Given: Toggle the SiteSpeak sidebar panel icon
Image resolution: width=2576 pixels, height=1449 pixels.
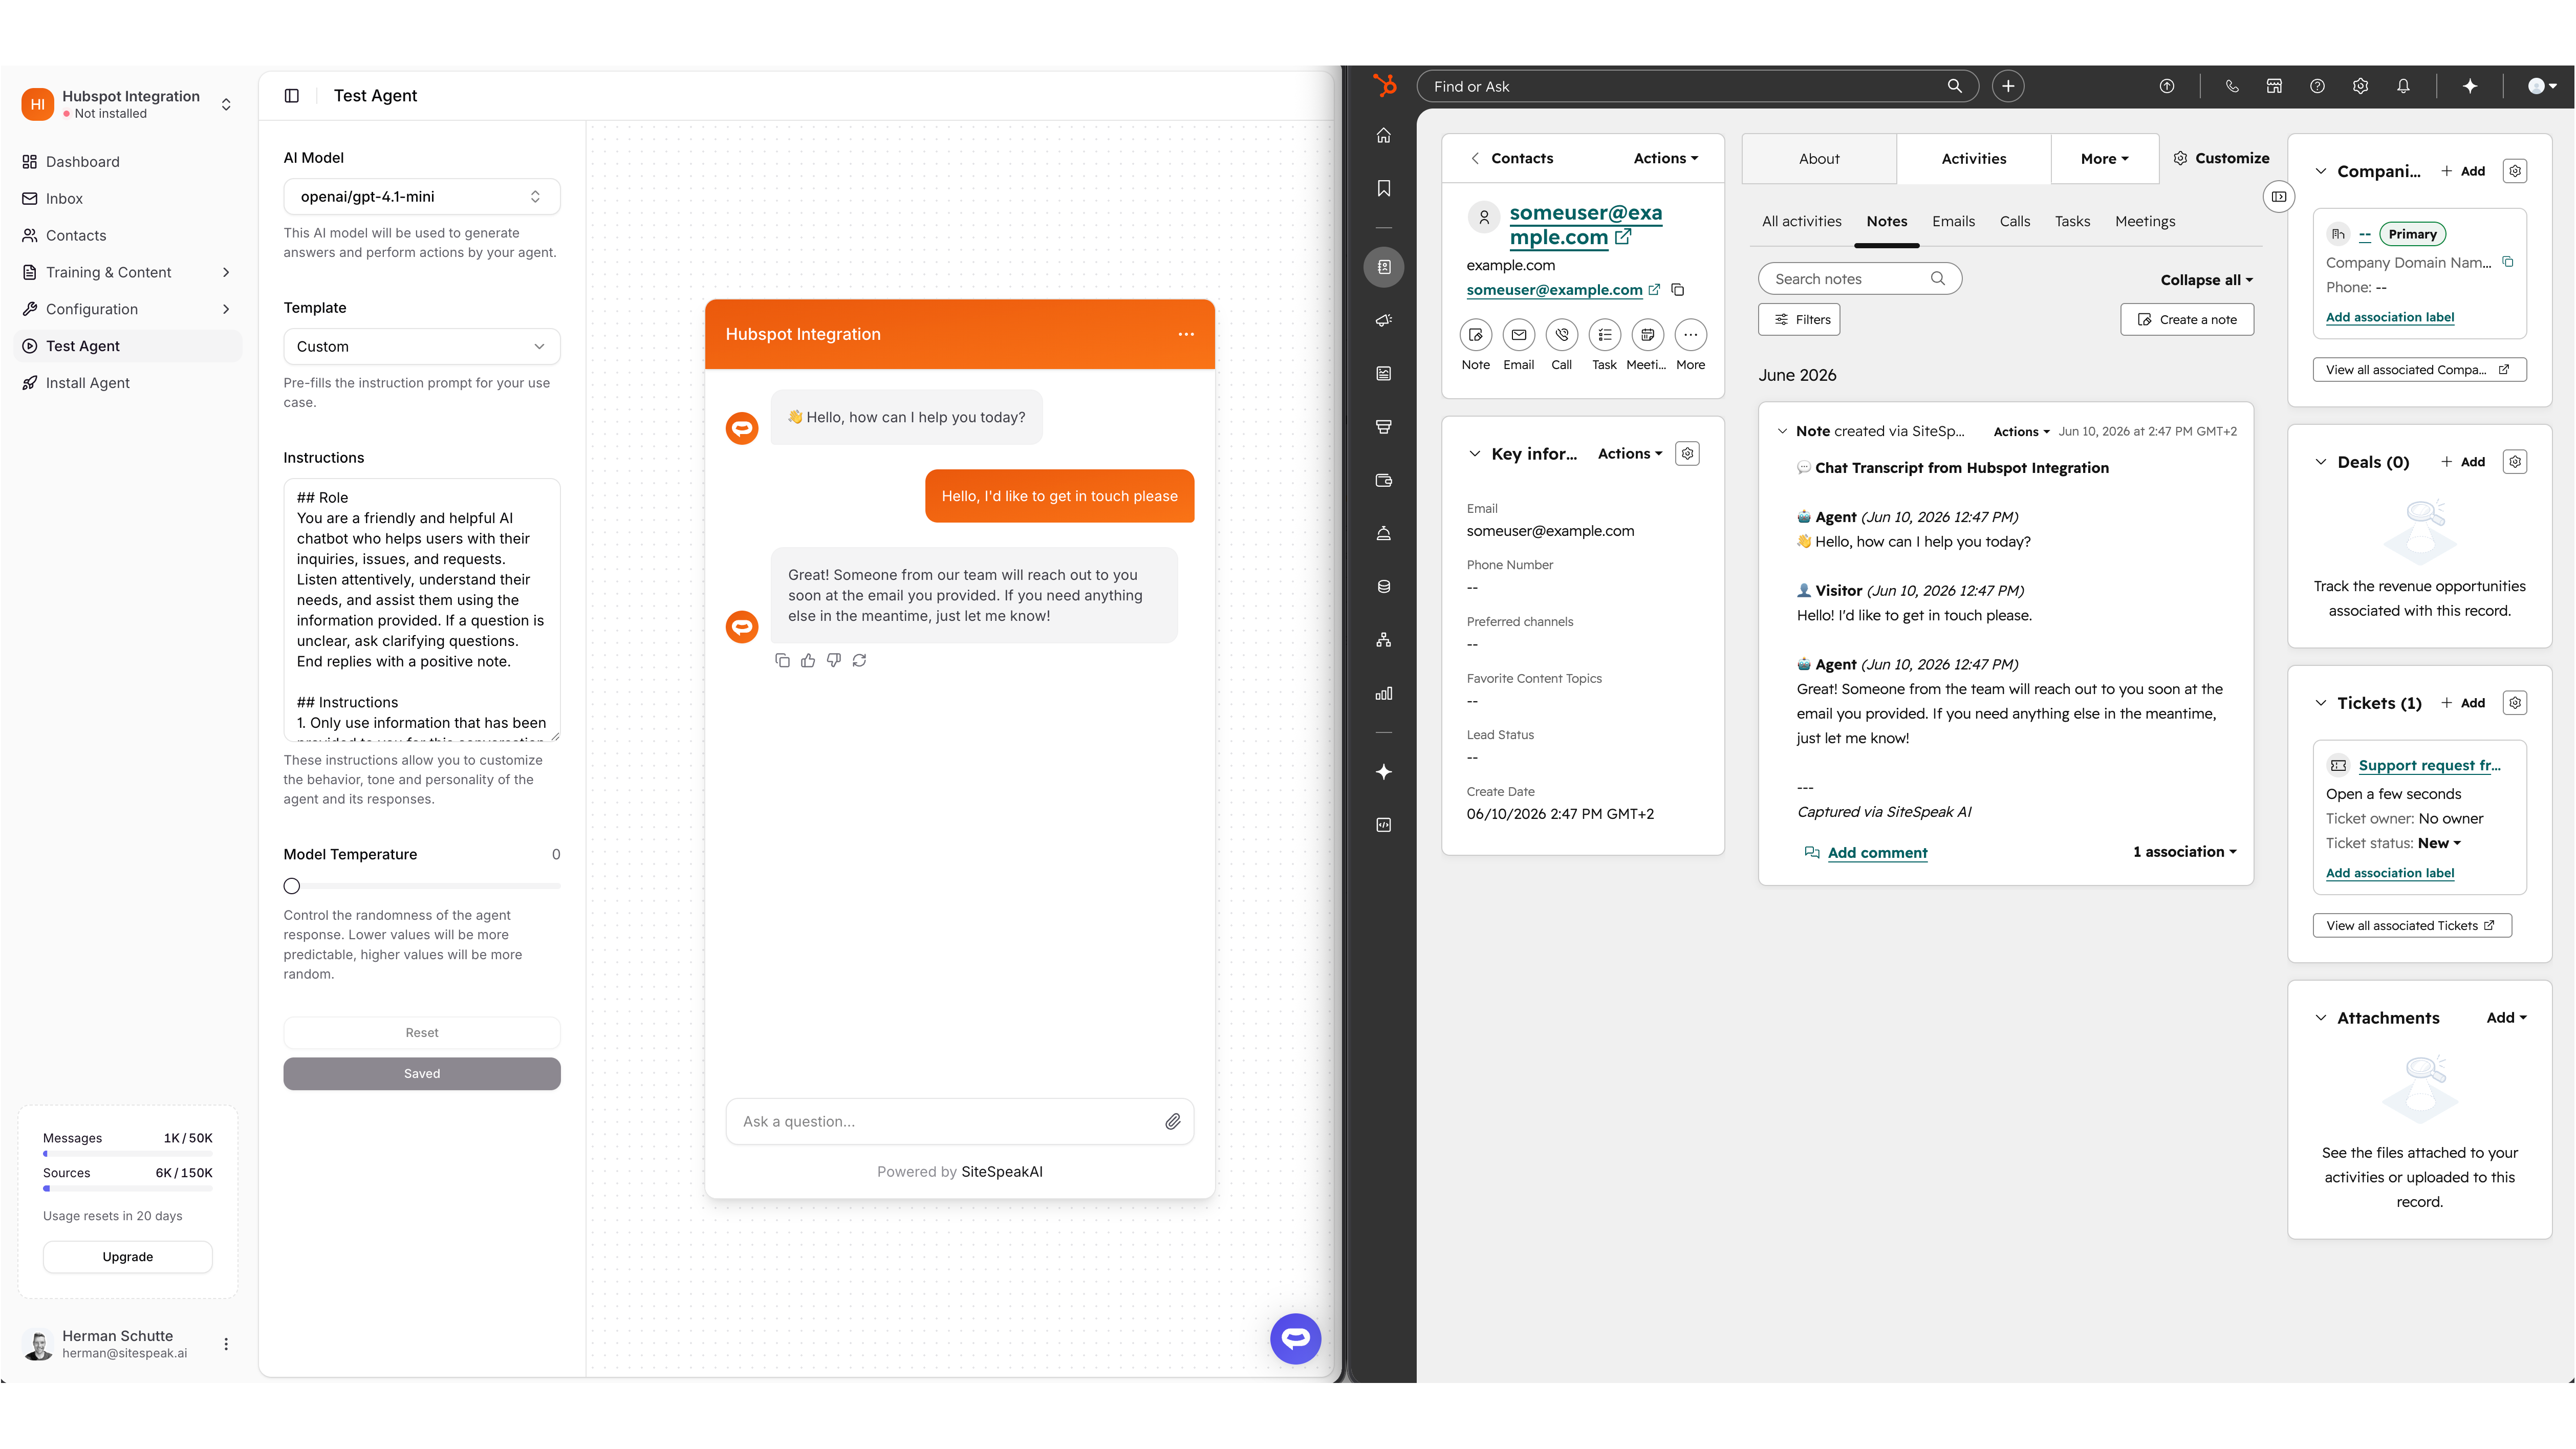Looking at the screenshot, I should (292, 95).
